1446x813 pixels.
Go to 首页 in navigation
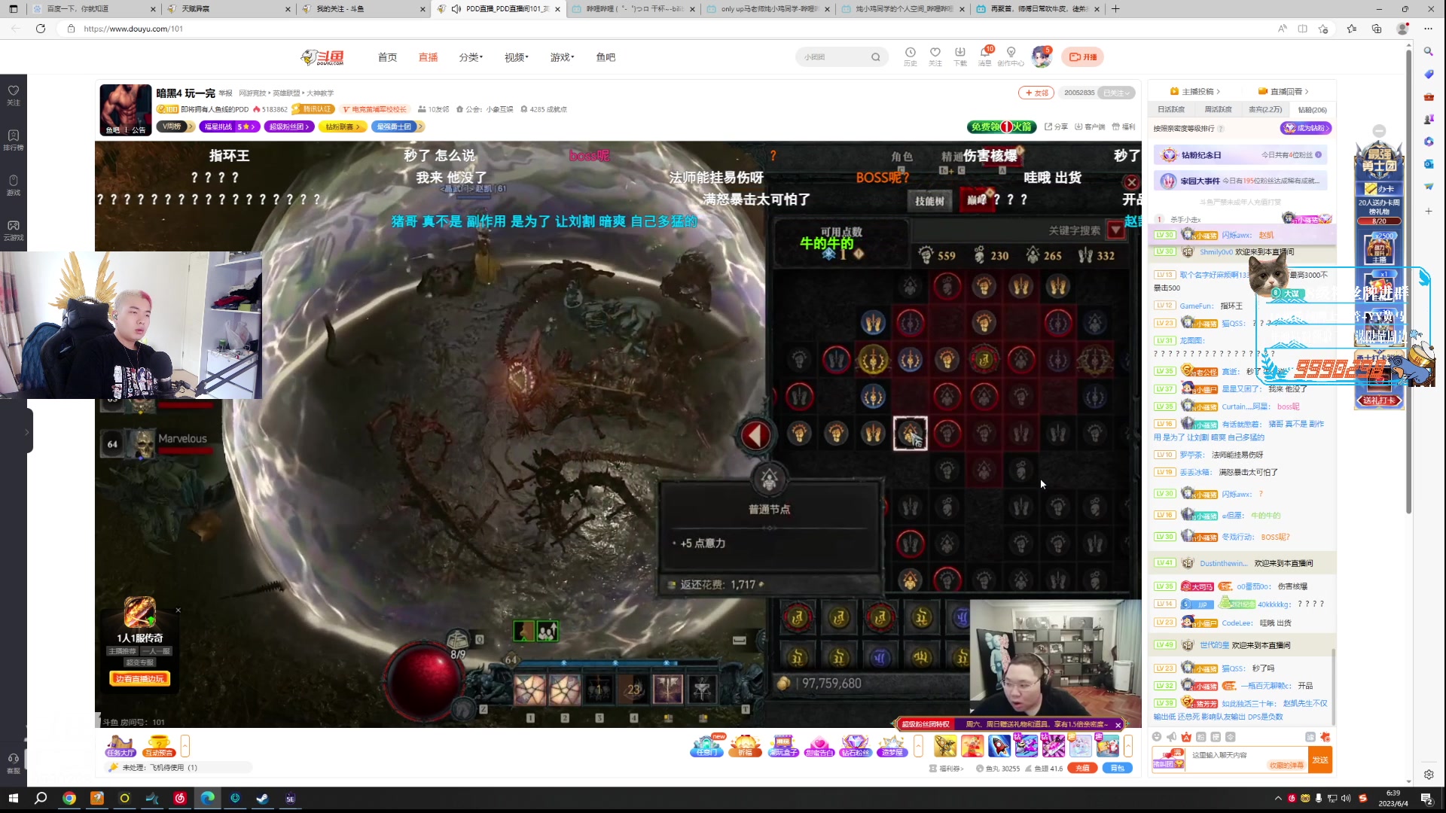pos(387,57)
